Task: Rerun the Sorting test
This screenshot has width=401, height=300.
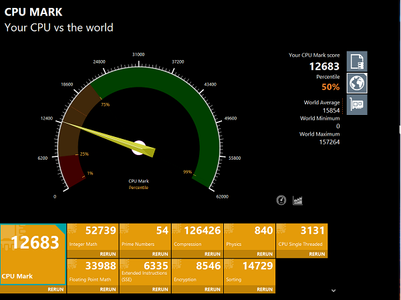Action: (x=265, y=289)
